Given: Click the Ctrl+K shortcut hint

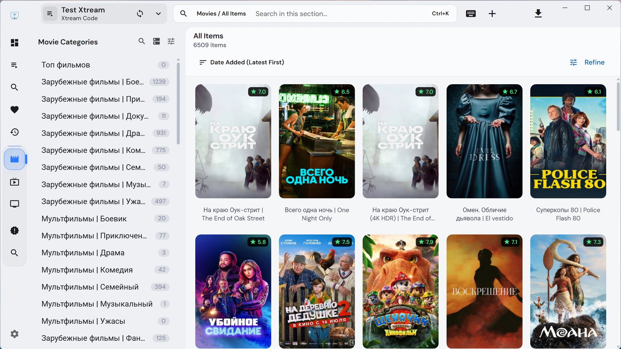Looking at the screenshot, I should [x=440, y=14].
